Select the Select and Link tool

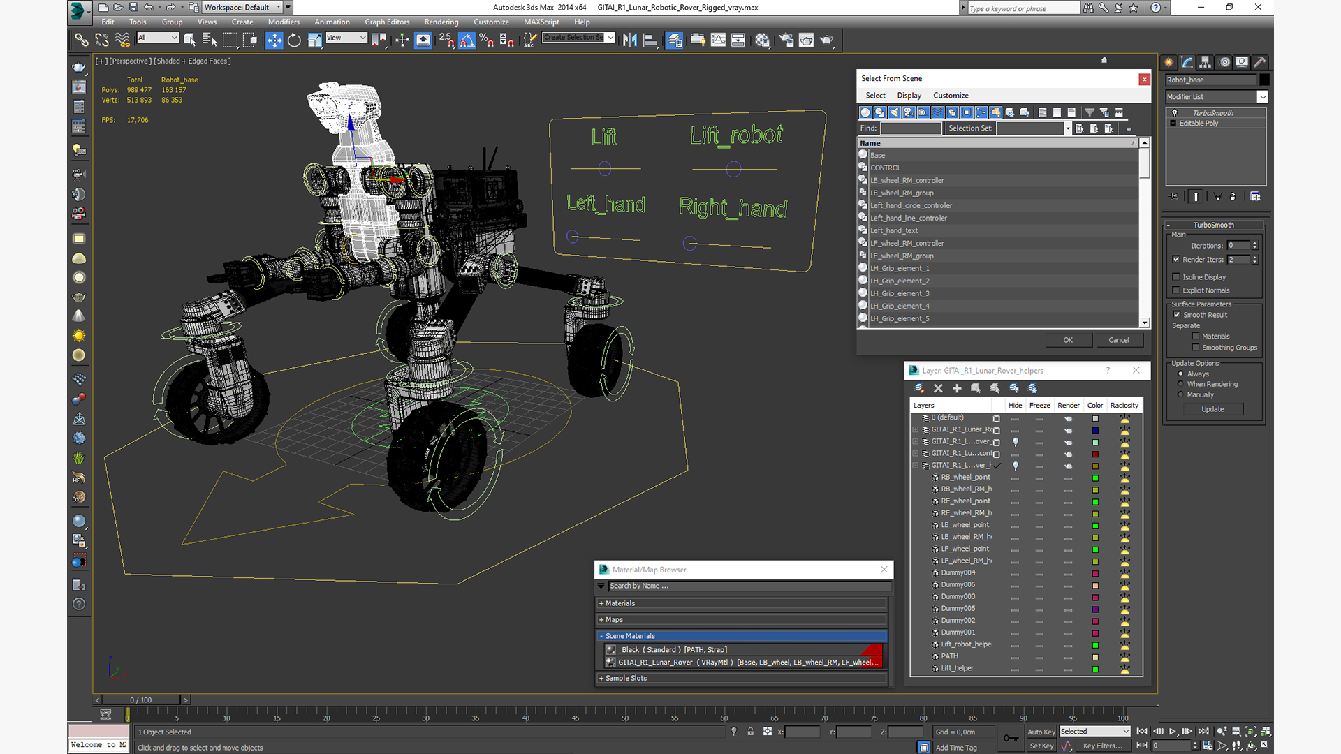pos(82,40)
